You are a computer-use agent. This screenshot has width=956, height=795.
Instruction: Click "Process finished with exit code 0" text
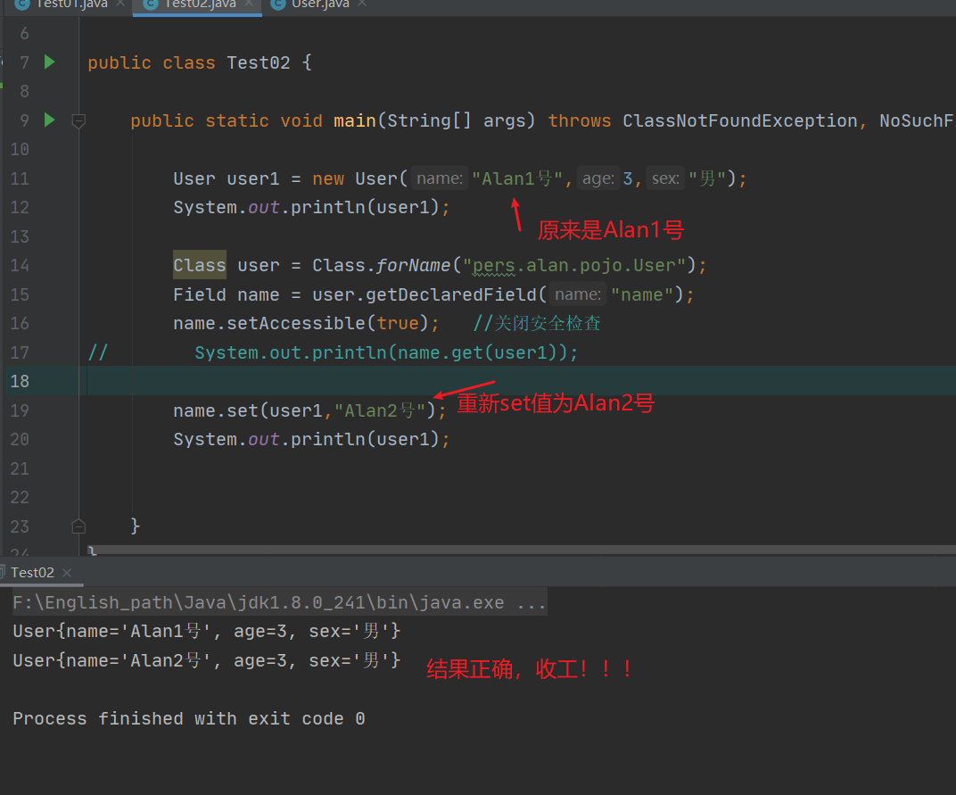pyautogui.click(x=188, y=718)
